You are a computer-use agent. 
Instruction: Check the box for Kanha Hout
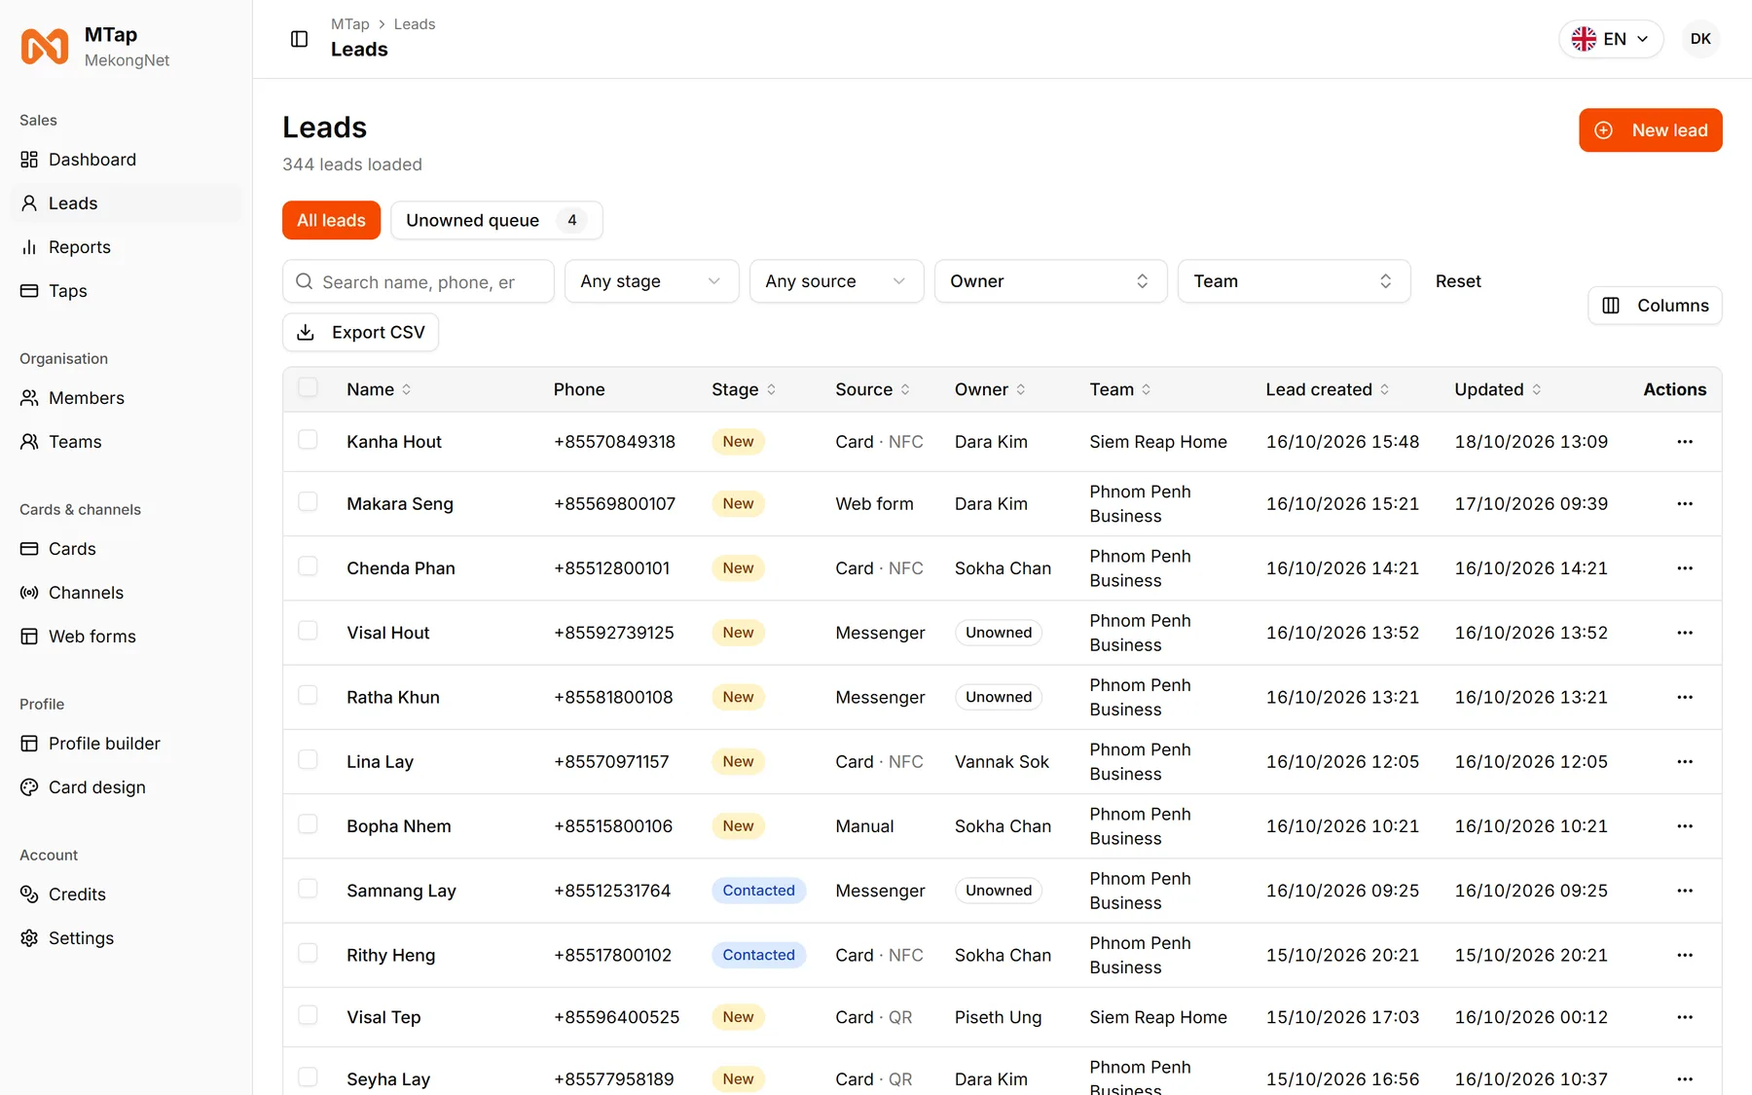[308, 440]
